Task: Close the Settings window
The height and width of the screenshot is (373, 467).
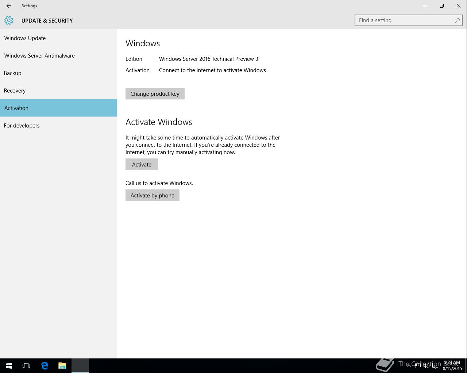Action: [459, 6]
